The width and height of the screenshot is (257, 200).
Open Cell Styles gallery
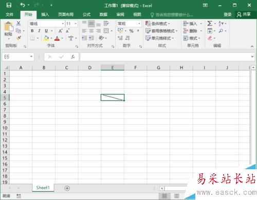(x=159, y=38)
